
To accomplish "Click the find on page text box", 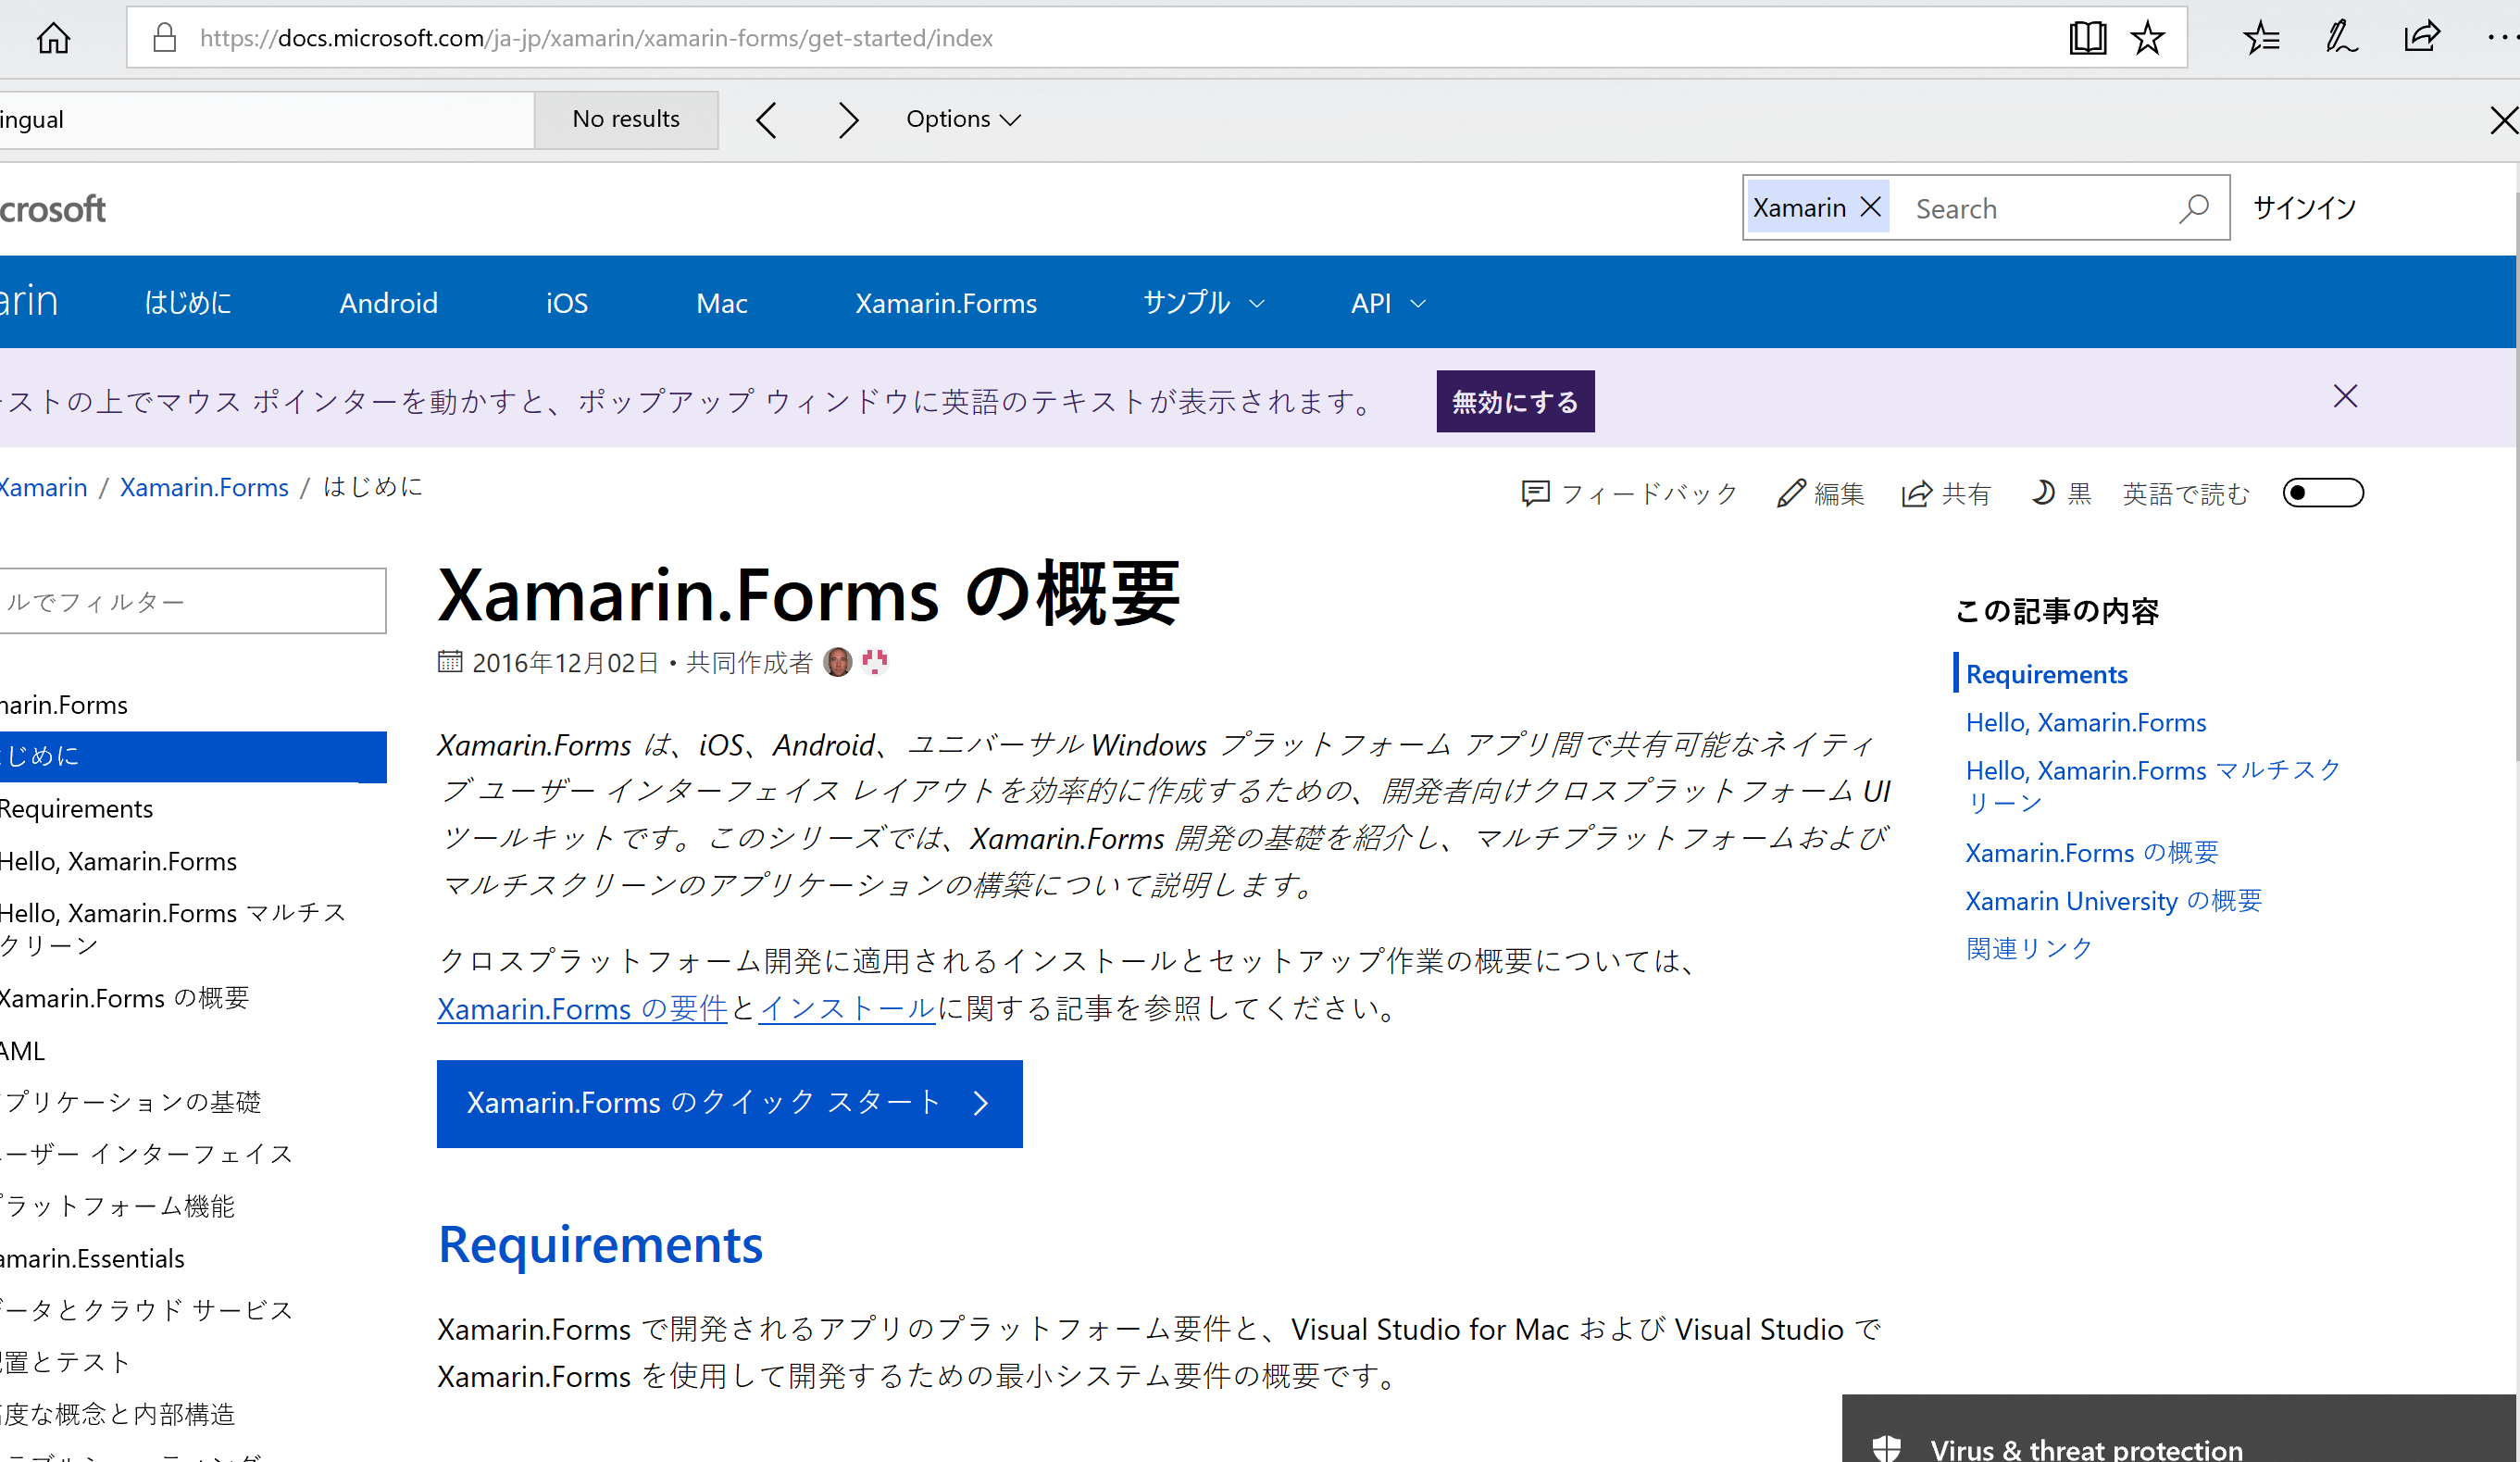I will [x=267, y=120].
